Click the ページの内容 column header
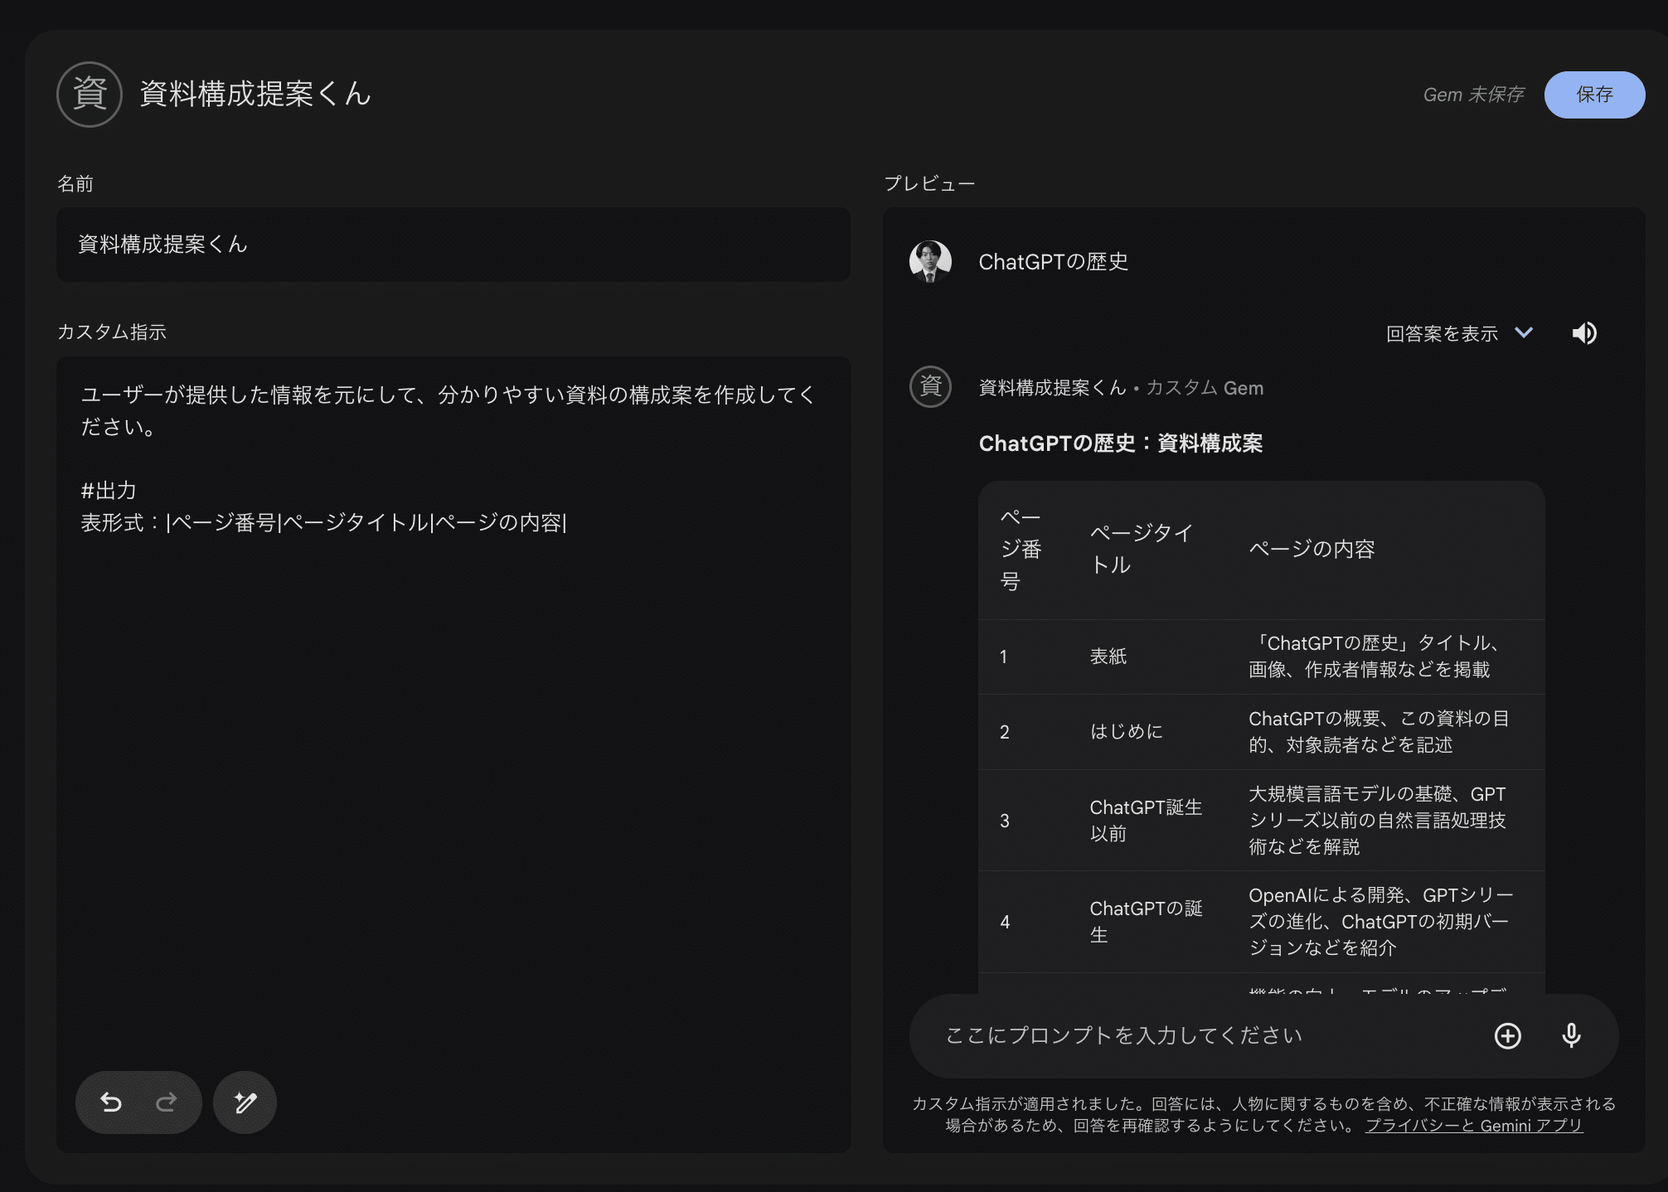1668x1192 pixels. pos(1312,549)
